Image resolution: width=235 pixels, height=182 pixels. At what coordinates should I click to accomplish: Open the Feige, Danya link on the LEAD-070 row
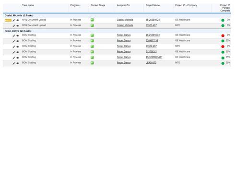124,62
